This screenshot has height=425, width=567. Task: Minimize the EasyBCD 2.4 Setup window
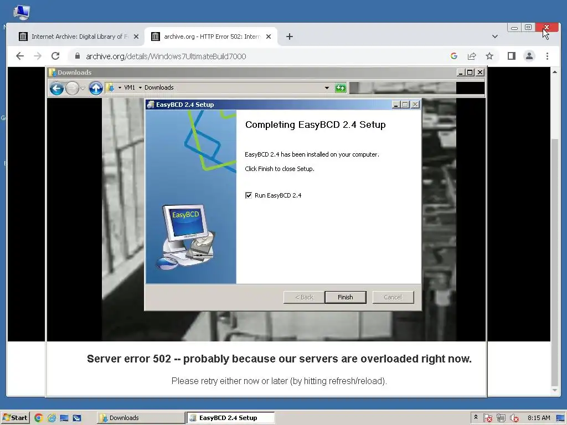click(x=396, y=105)
